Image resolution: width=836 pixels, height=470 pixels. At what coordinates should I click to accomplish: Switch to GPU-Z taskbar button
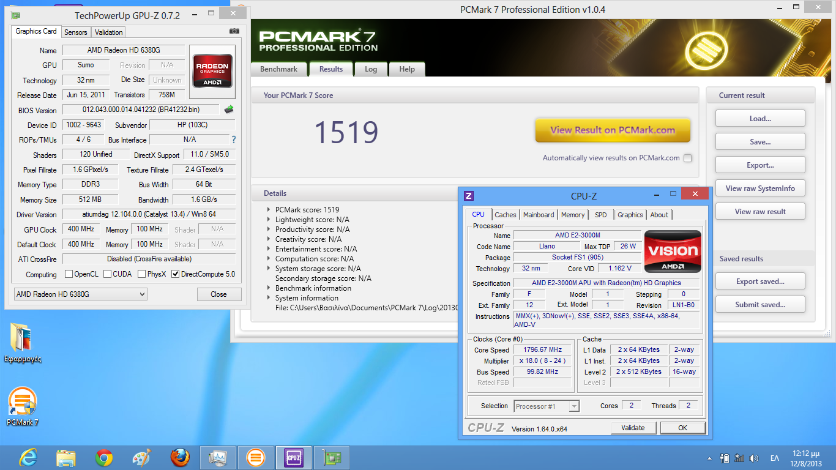click(x=332, y=458)
